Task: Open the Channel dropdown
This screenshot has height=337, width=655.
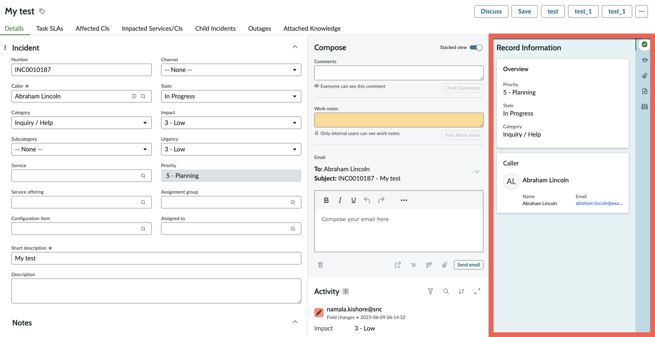Action: coord(231,70)
